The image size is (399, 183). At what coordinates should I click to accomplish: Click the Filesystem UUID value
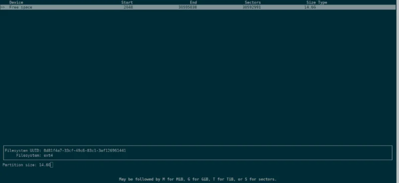pyautogui.click(x=85, y=151)
